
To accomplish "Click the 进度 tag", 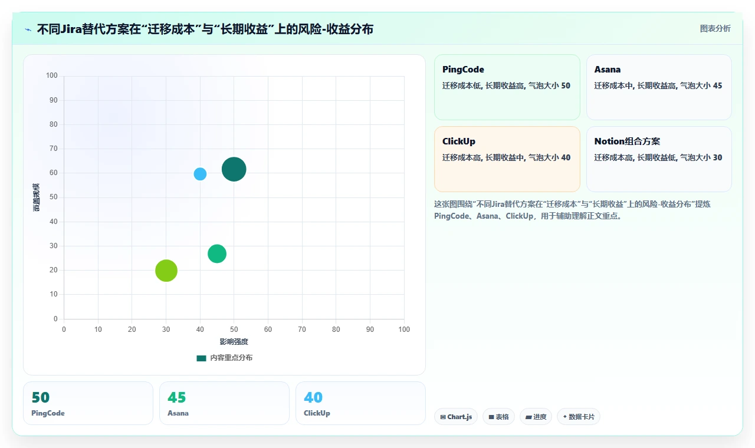I will [x=536, y=417].
